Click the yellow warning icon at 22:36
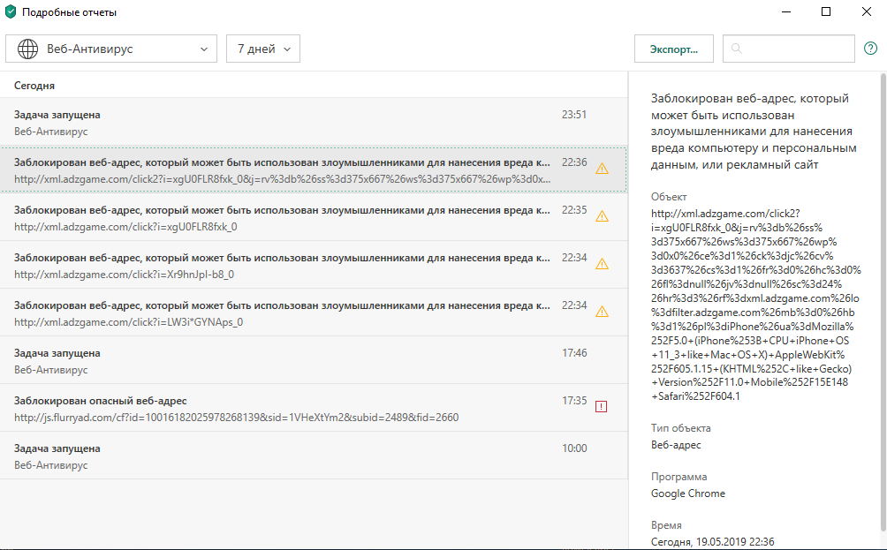The height and width of the screenshot is (550, 887). tap(602, 169)
